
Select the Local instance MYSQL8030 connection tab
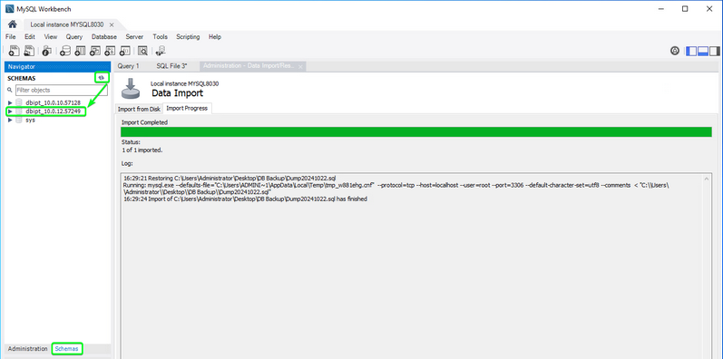[67, 24]
